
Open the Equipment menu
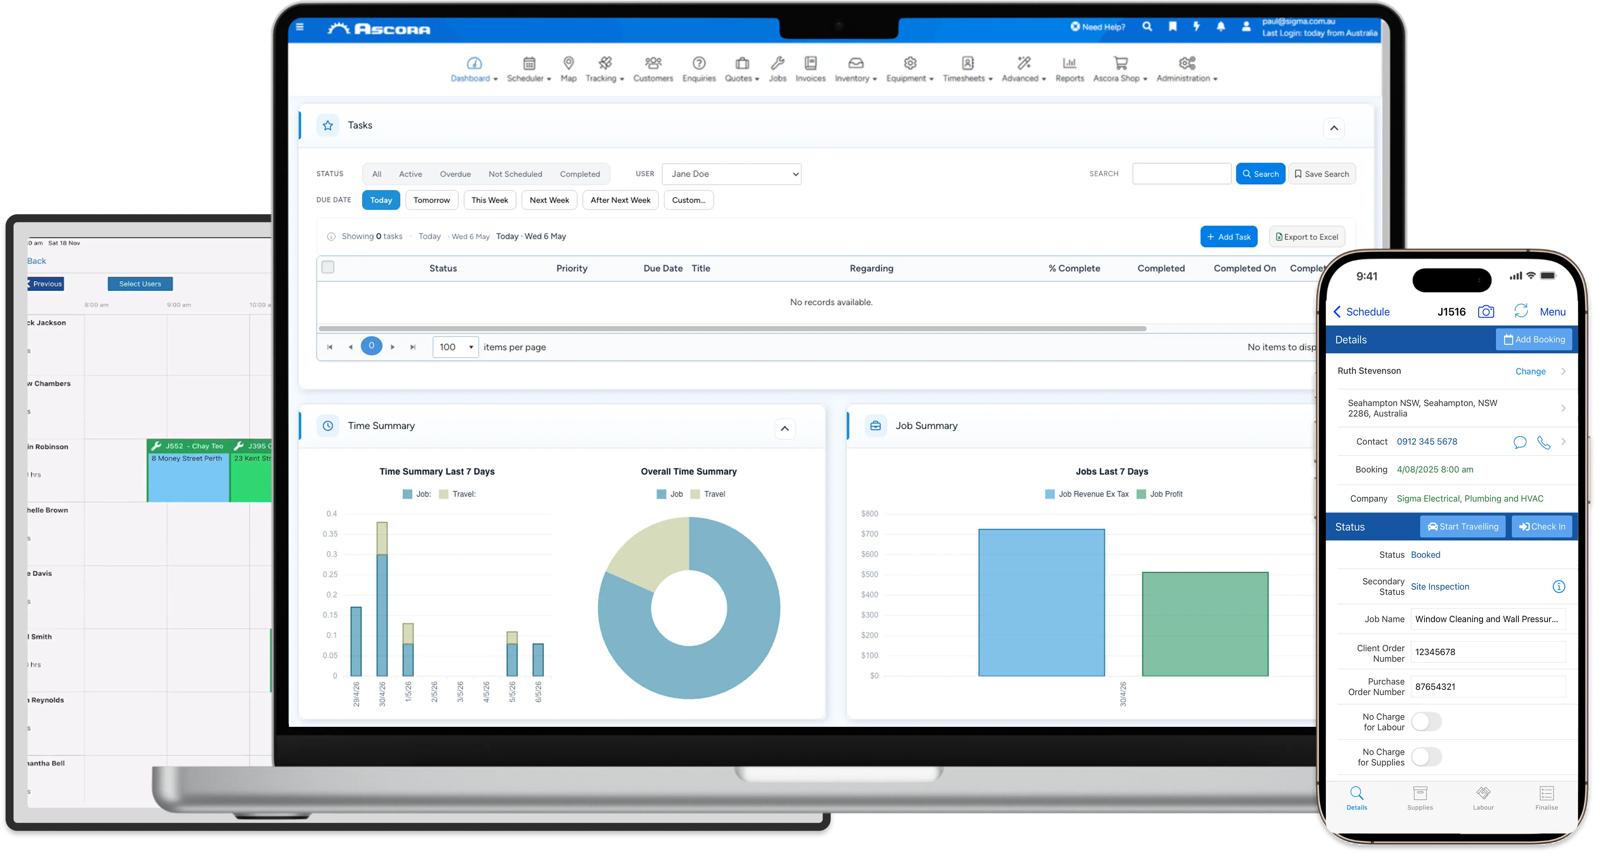click(x=910, y=69)
